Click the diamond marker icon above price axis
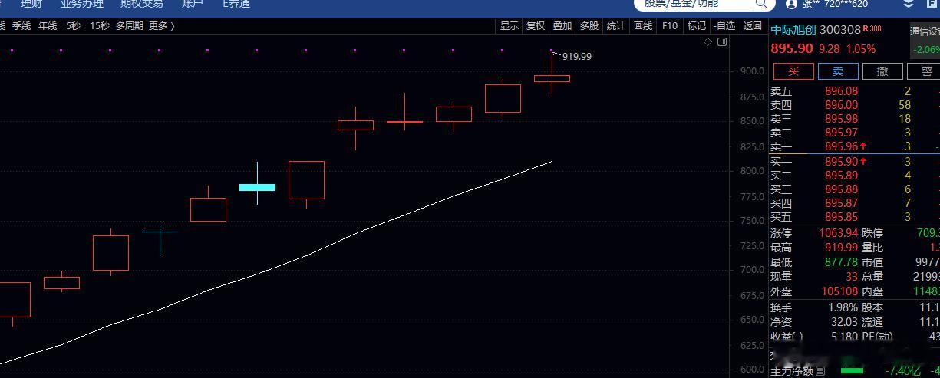The width and height of the screenshot is (940, 378). 708,42
